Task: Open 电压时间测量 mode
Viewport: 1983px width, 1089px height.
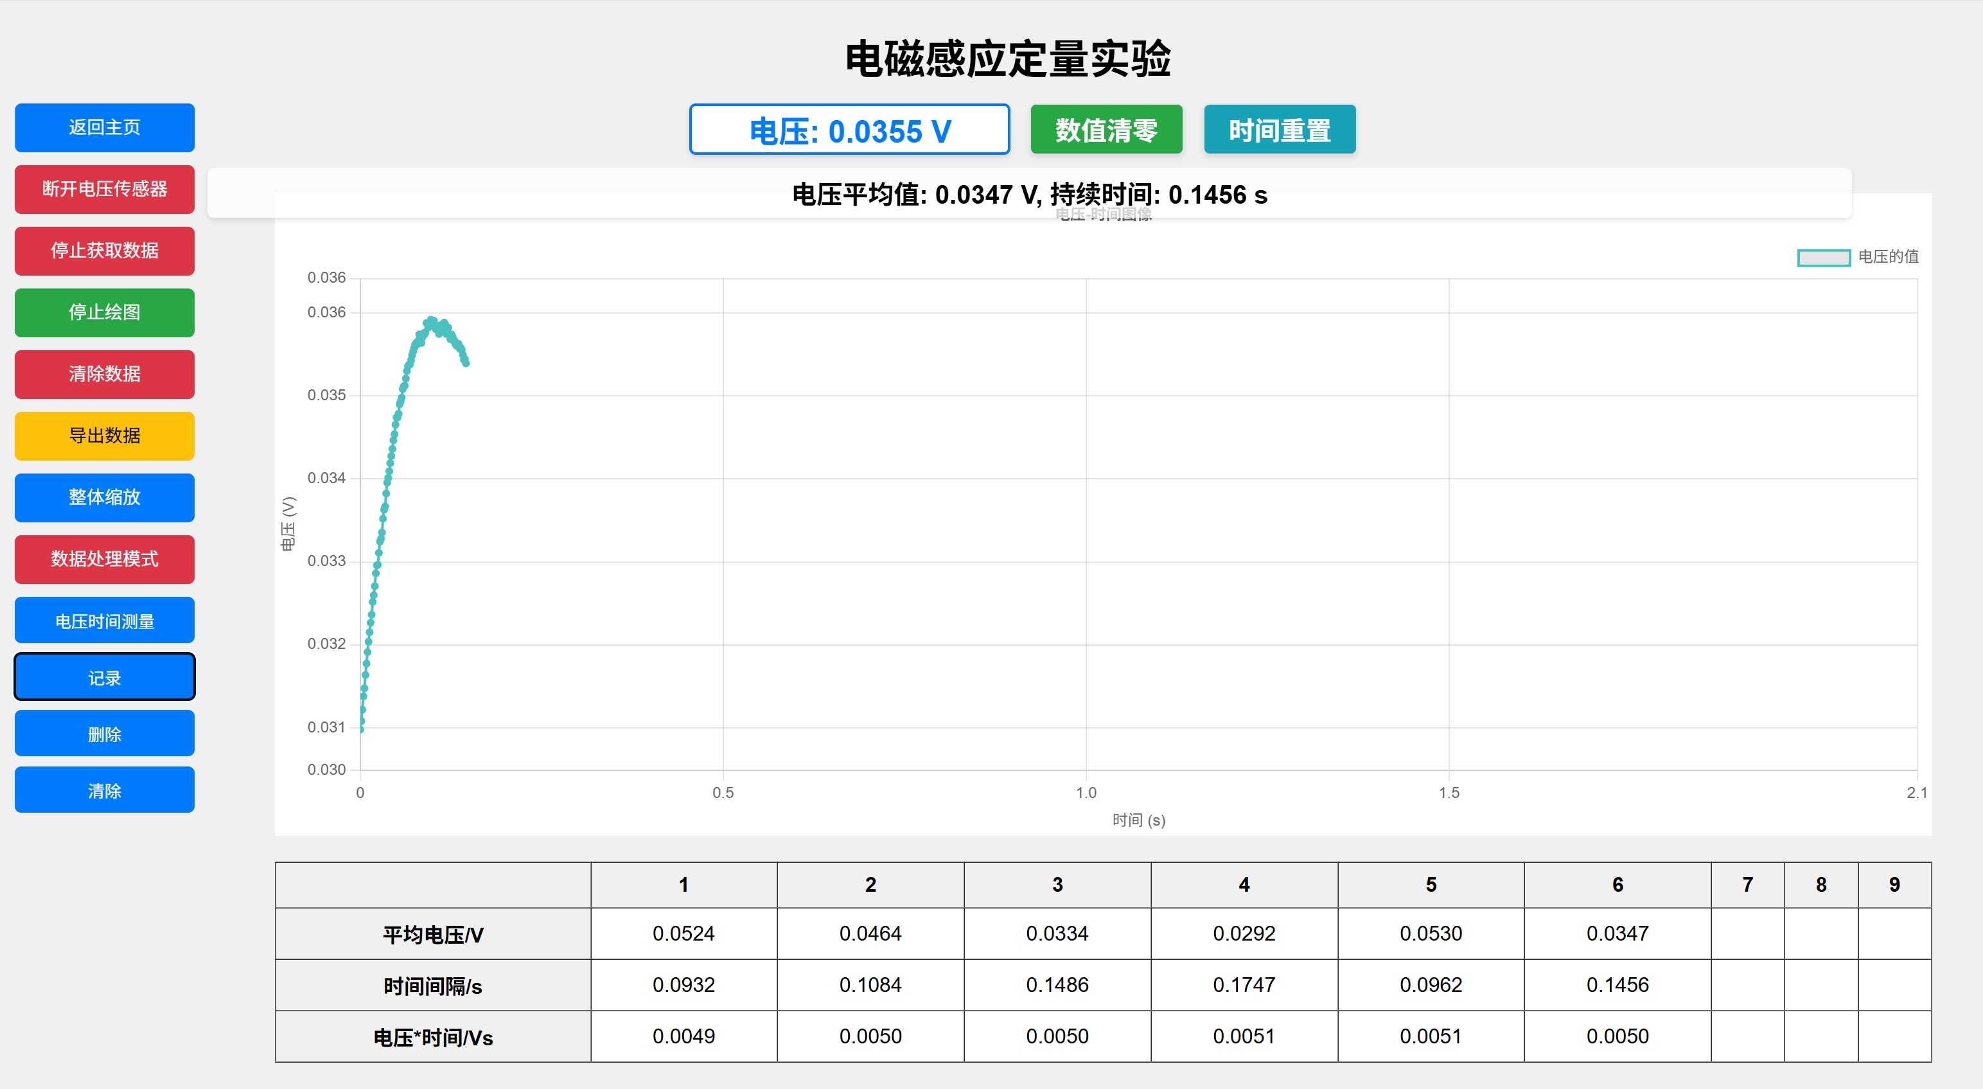Action: click(x=105, y=620)
